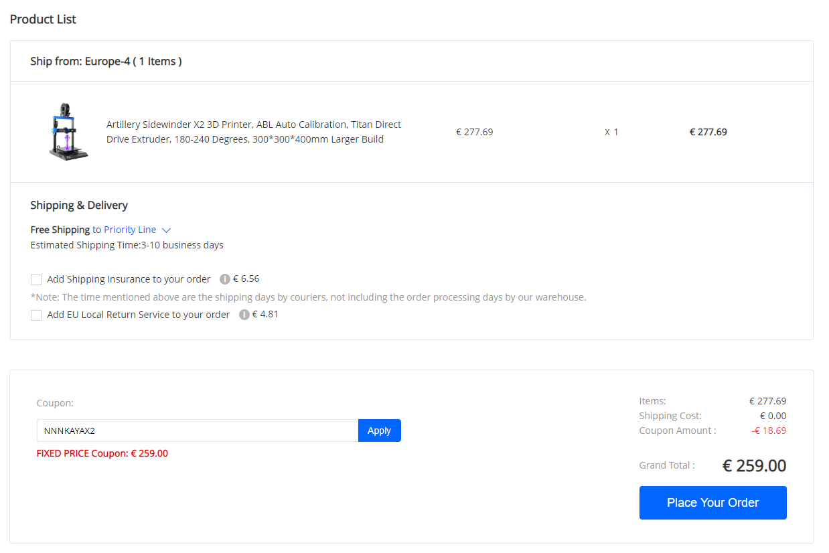Enable Add Shipping Insurance checkbox
Screen dimensions: 829x553
[x=36, y=280]
